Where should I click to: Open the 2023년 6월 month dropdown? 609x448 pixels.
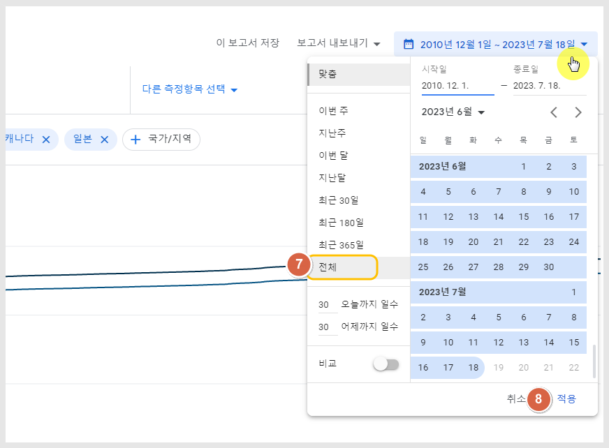point(453,112)
